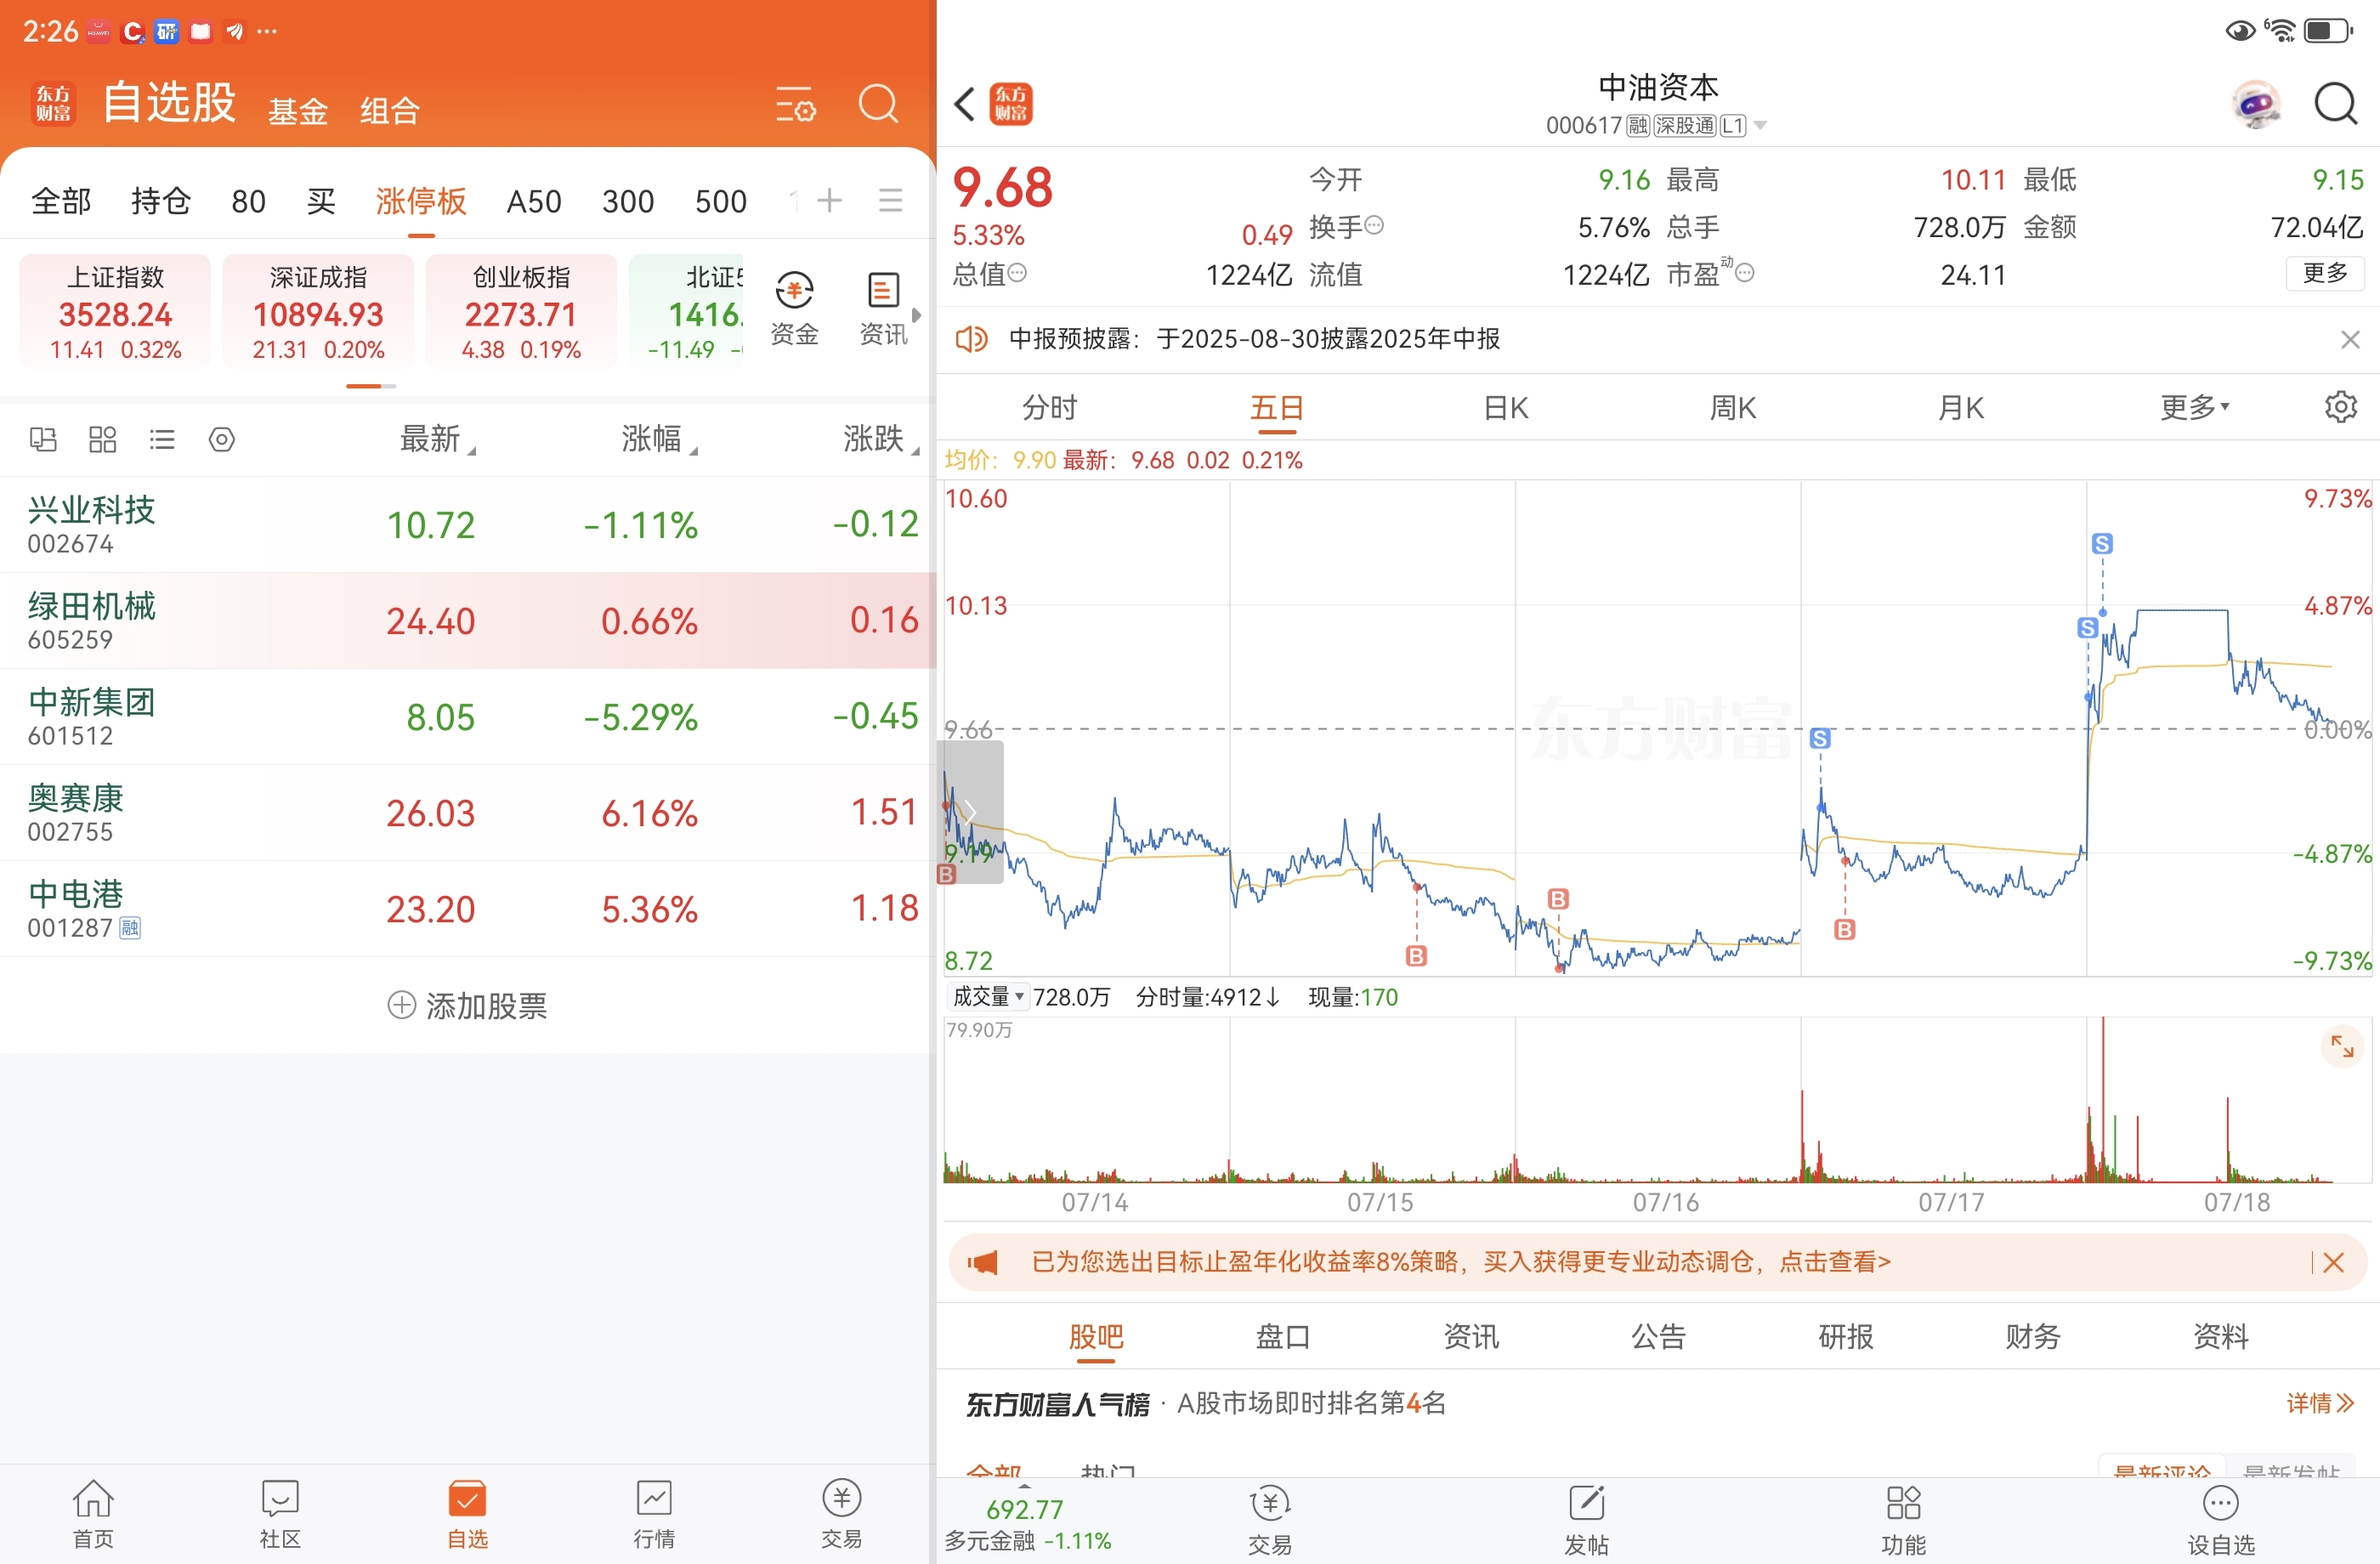This screenshot has height=1564, width=2380.
Task: Open 资金 capital flow icon
Action: (x=794, y=308)
